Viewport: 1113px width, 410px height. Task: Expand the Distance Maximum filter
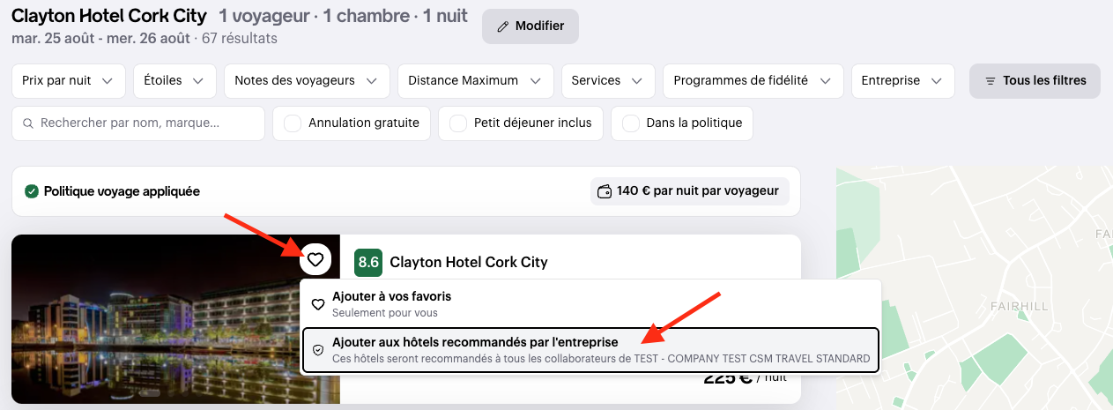click(475, 81)
